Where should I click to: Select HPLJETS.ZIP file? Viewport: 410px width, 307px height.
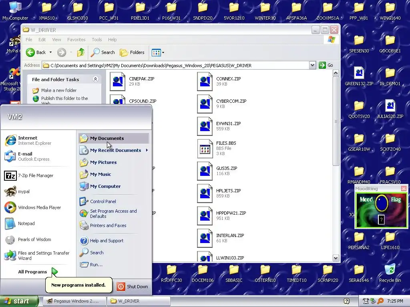(219, 193)
